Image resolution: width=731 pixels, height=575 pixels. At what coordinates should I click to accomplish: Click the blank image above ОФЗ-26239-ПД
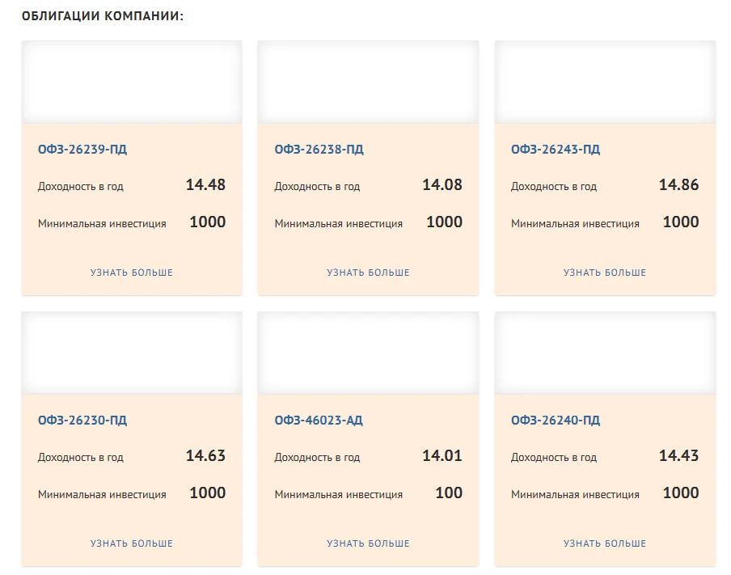(132, 82)
